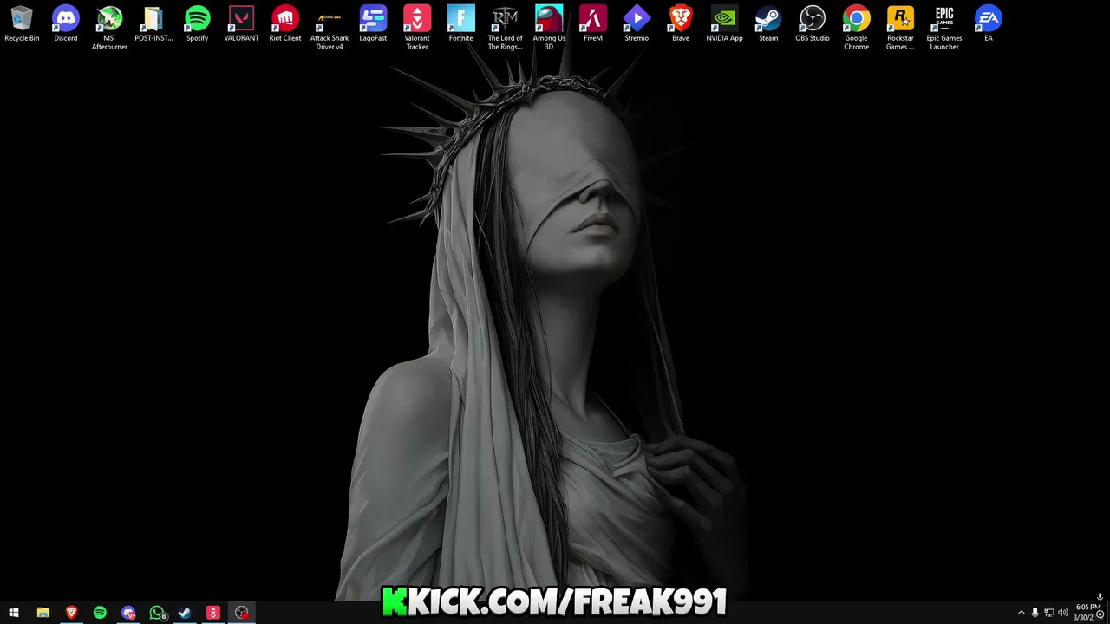Select the VALORANT desktop shortcut
Screen dimensions: 1110x624
click(241, 24)
